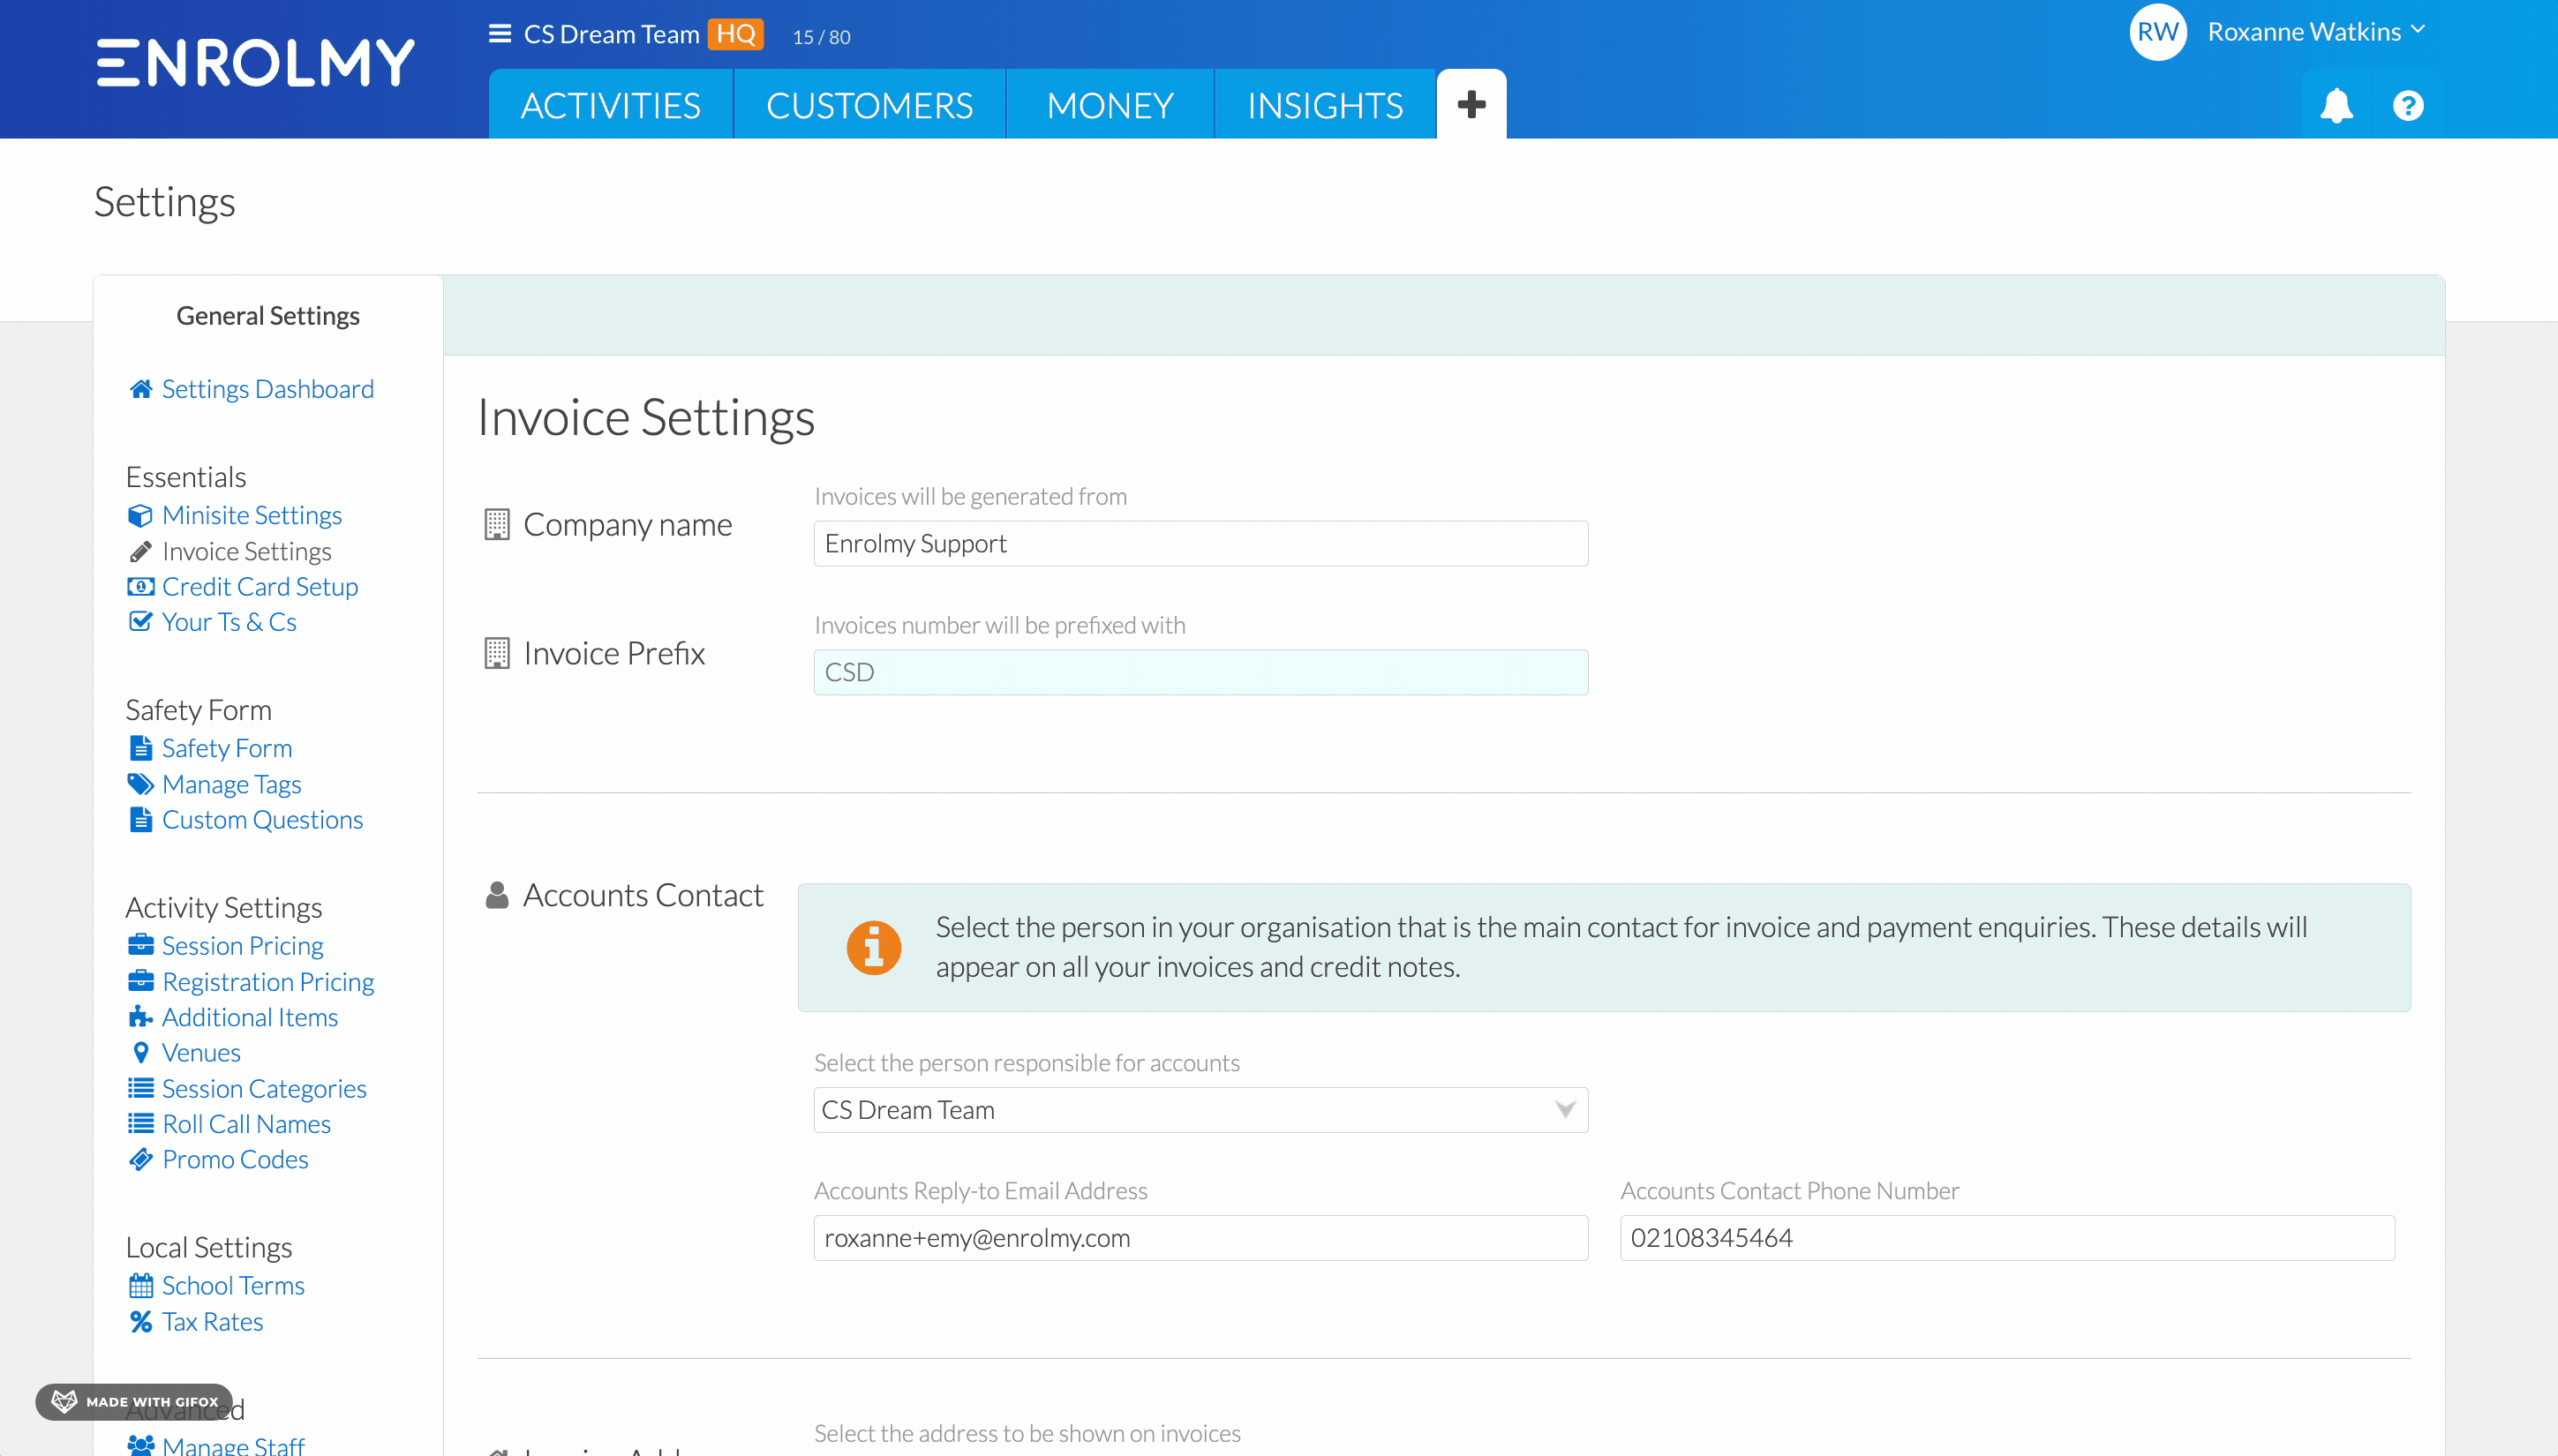Viewport: 2558px width, 1456px height.
Task: Click the tags icon beside Manage Tags
Action: [x=141, y=784]
